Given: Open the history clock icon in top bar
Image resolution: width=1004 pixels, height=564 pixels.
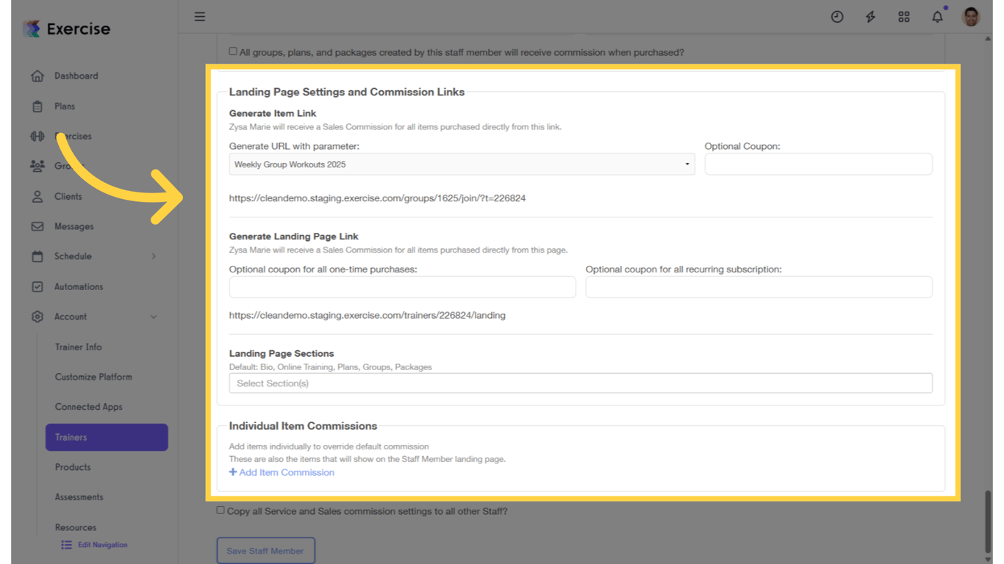Looking at the screenshot, I should 837,16.
